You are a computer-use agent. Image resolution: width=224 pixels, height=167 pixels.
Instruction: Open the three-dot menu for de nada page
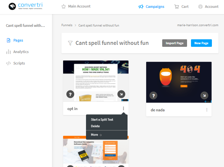(x=207, y=110)
